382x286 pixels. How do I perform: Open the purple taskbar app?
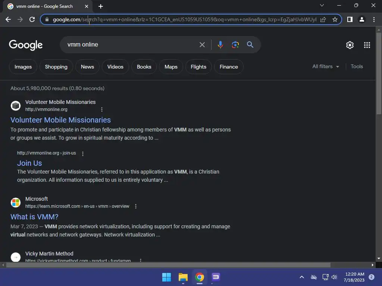[216, 277]
